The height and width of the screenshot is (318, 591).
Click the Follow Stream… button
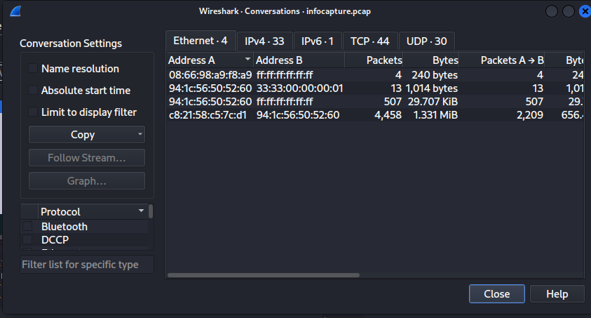[x=87, y=158]
